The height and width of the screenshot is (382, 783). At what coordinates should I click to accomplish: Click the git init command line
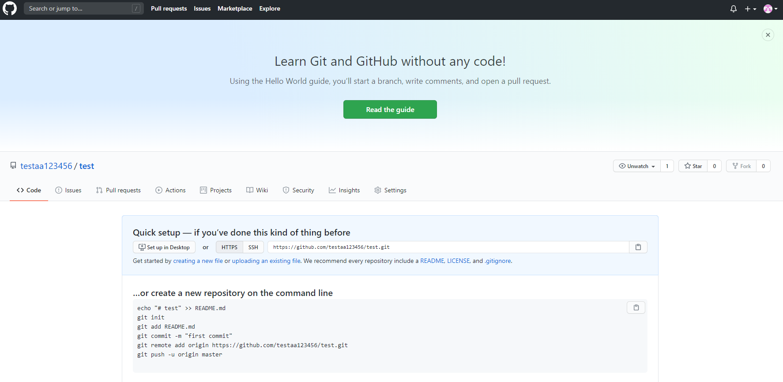[151, 317]
